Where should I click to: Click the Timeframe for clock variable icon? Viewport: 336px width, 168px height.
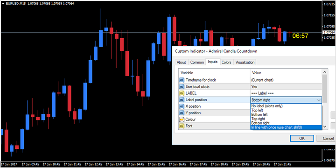pyautogui.click(x=182, y=80)
